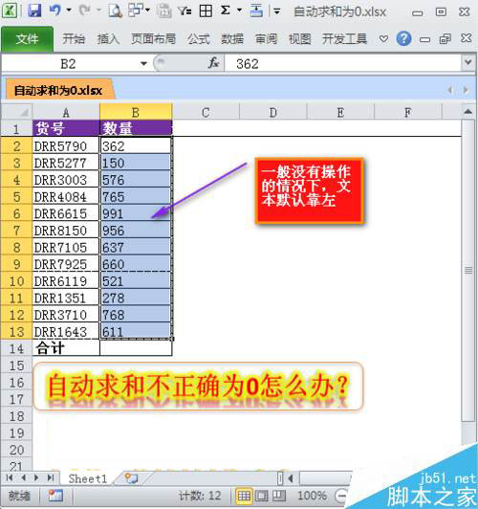Viewport: 478px width, 509px height.
Task: Select the empty total cell B14
Action: click(136, 348)
